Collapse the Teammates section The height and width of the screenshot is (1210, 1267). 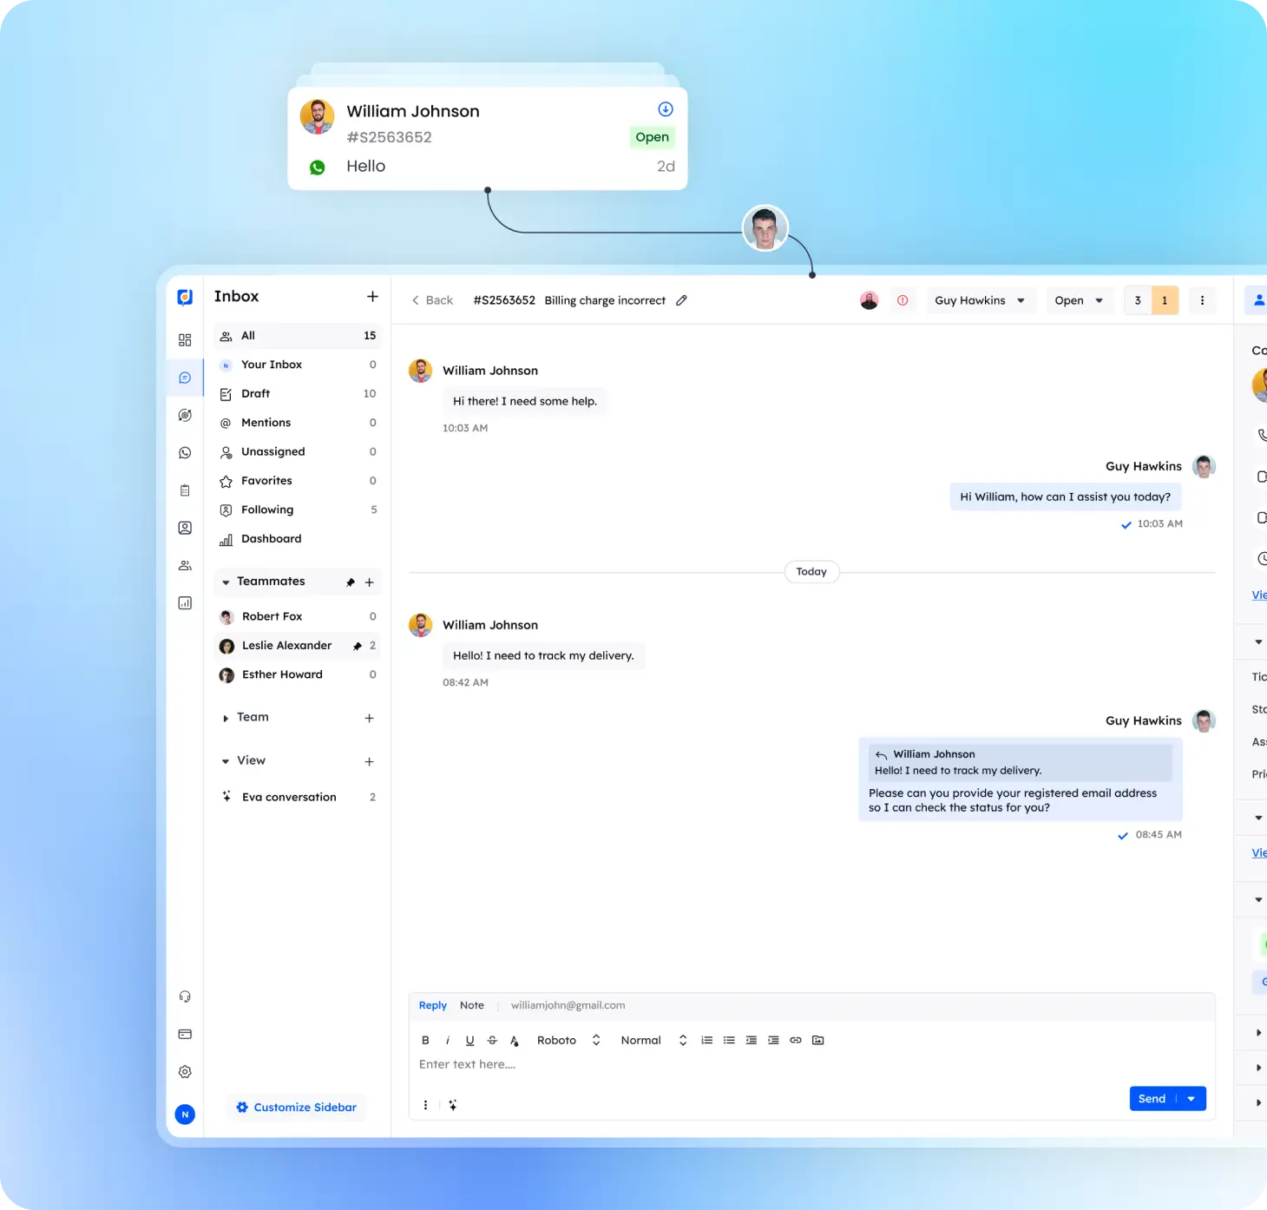pyautogui.click(x=226, y=582)
